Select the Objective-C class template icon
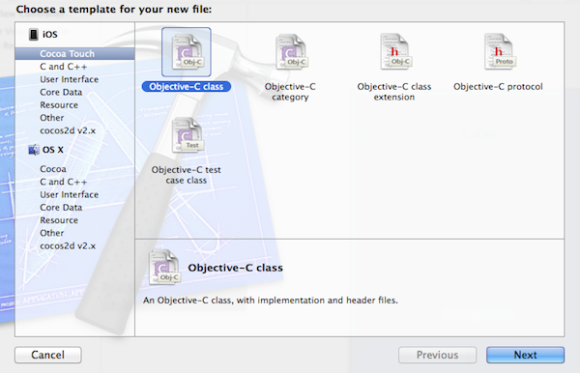Viewport: 580px width, 373px height. [x=187, y=52]
